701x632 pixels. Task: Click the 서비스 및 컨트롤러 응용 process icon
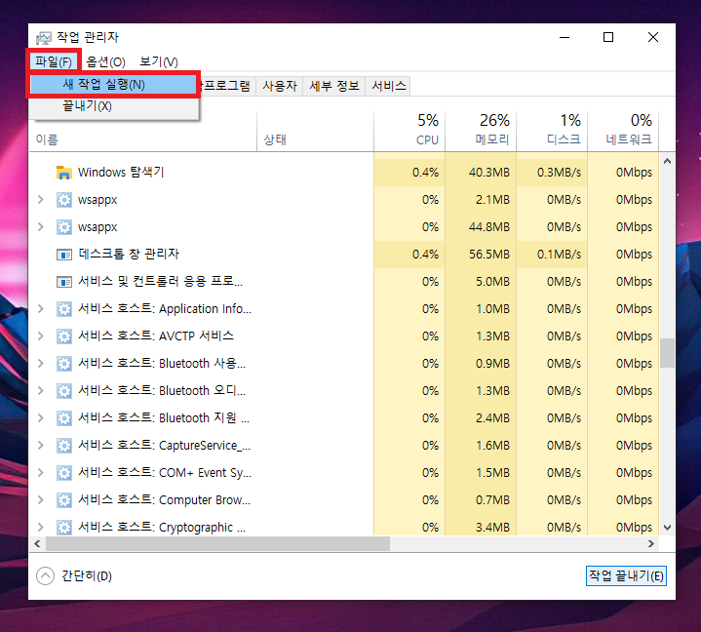pyautogui.click(x=64, y=282)
